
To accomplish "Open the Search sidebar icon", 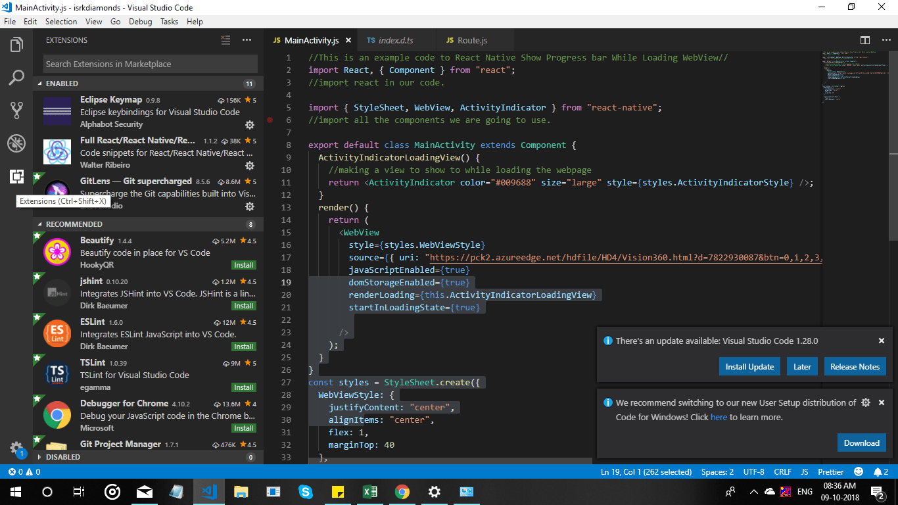I will click(16, 78).
